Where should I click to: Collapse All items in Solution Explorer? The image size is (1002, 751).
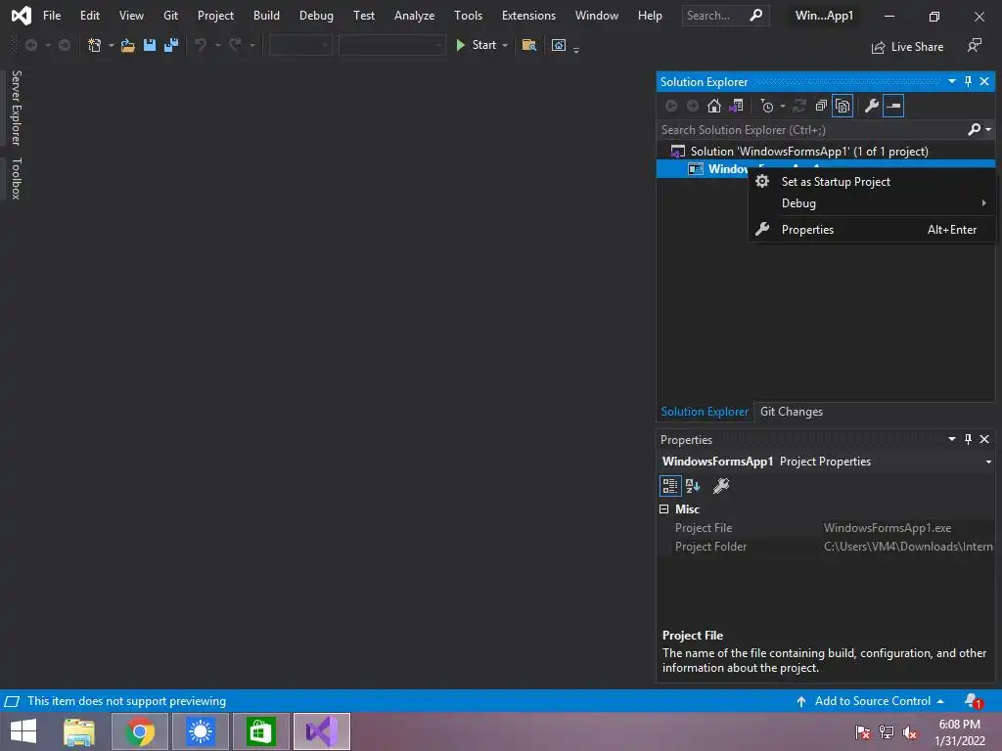click(821, 106)
